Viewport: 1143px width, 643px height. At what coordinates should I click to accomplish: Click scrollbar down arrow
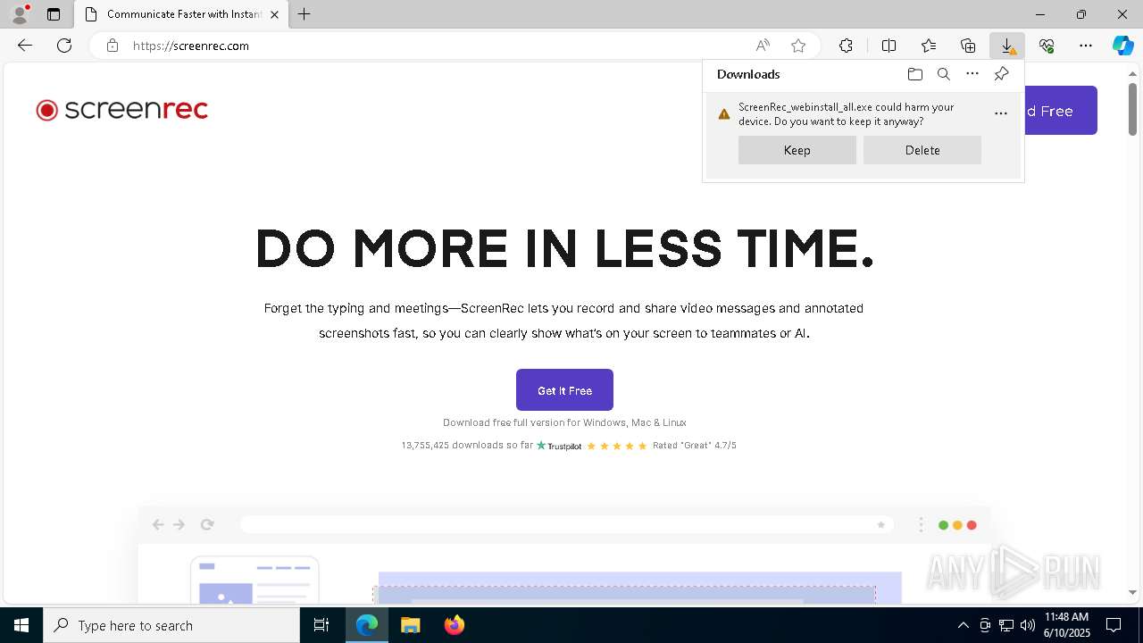pyautogui.click(x=1133, y=592)
